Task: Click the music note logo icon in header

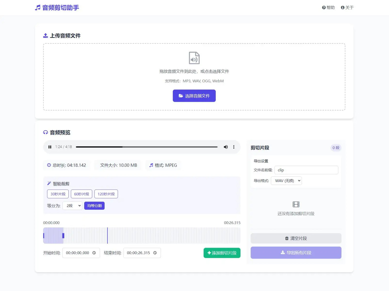Action: [x=38, y=8]
